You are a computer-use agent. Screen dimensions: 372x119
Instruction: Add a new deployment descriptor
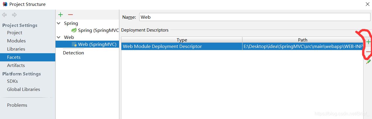click(x=368, y=42)
